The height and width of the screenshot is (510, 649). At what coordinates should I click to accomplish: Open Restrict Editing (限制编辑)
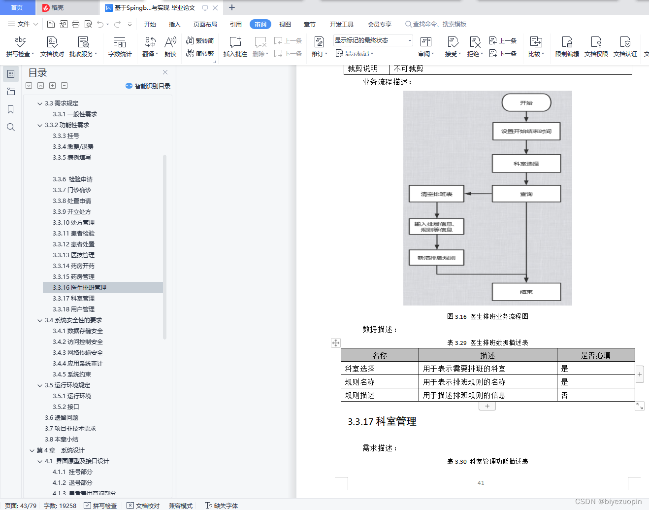point(567,47)
